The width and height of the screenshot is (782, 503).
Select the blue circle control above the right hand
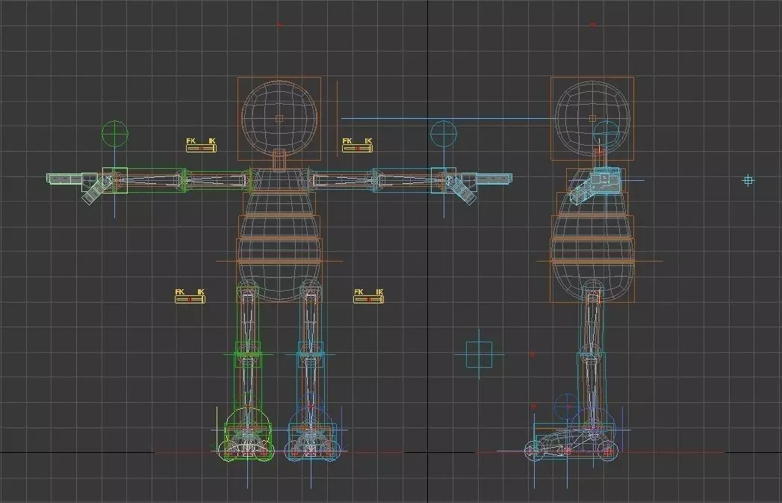444,134
